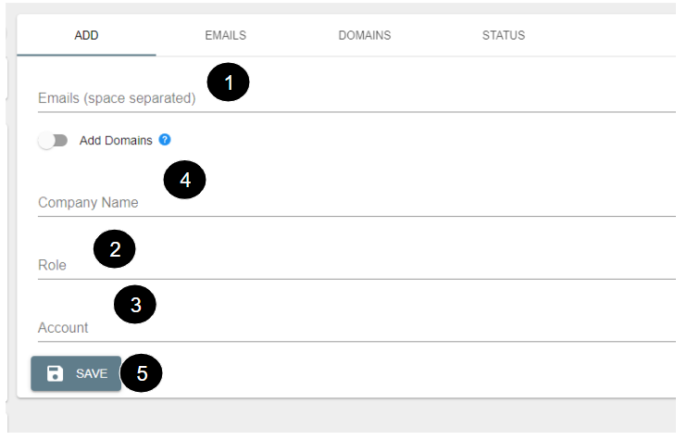Click the black circle marker numbered 2
Image resolution: width=687 pixels, height=441 pixels.
tap(115, 249)
